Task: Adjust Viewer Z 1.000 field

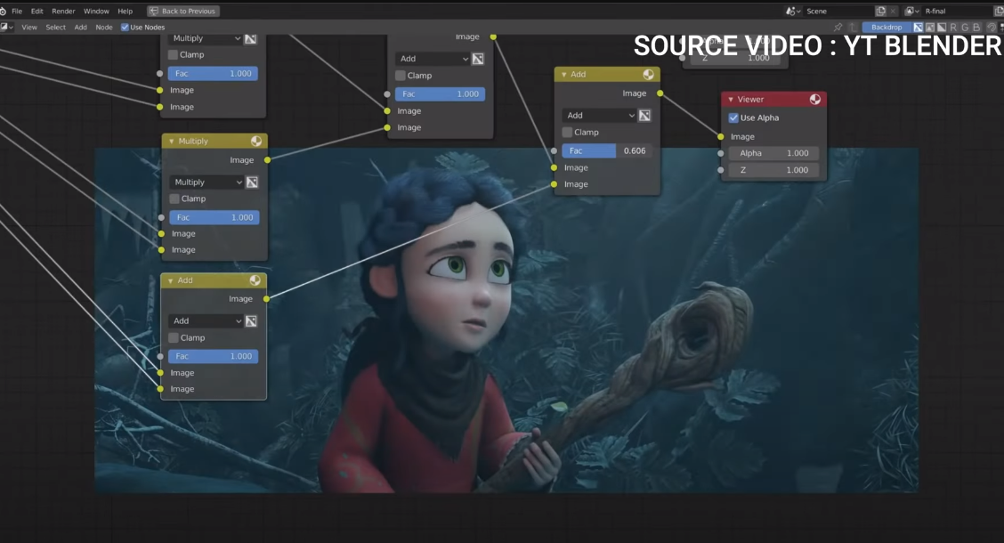Action: [x=773, y=170]
